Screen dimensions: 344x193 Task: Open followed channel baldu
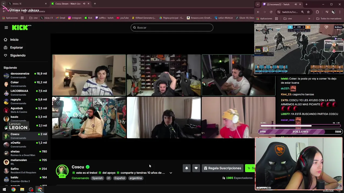(25, 179)
